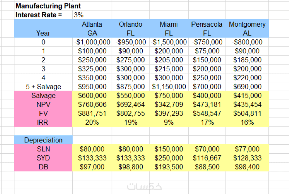The image size is (289, 194).
Task: Click the pink IRR row label
Action: pyautogui.click(x=43, y=122)
